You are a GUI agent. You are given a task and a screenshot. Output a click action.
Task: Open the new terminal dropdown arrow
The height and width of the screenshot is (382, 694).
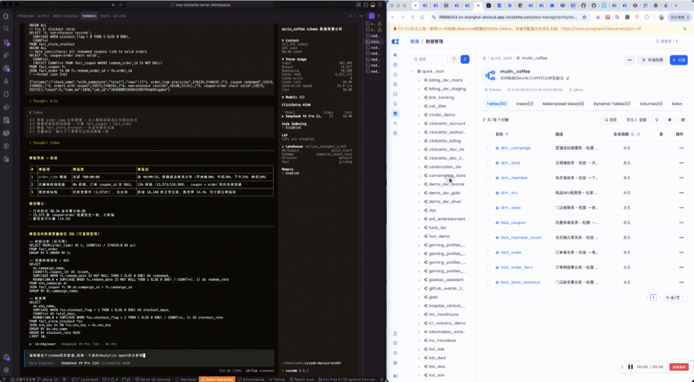tap(355, 16)
